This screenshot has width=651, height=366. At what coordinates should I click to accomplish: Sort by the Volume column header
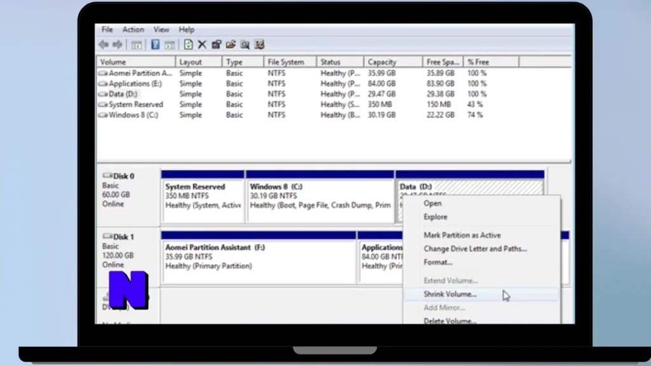tap(136, 62)
